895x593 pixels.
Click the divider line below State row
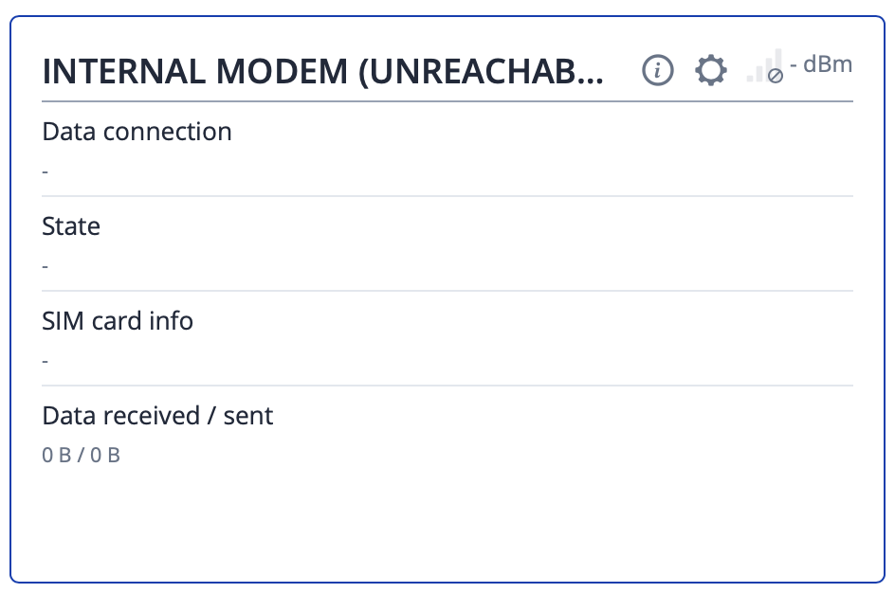click(x=447, y=291)
